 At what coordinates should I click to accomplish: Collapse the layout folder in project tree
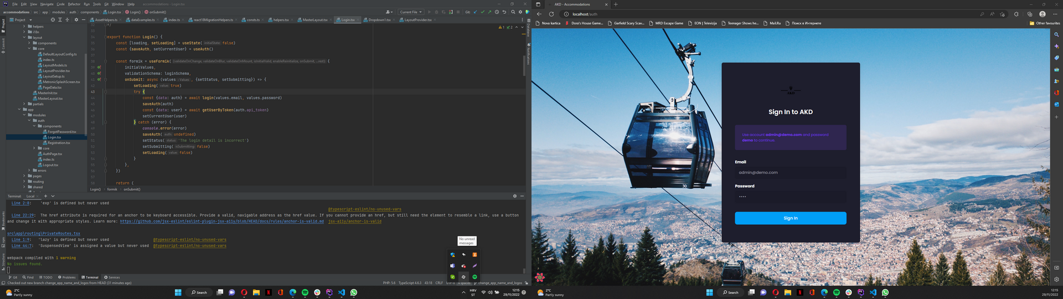(24, 38)
